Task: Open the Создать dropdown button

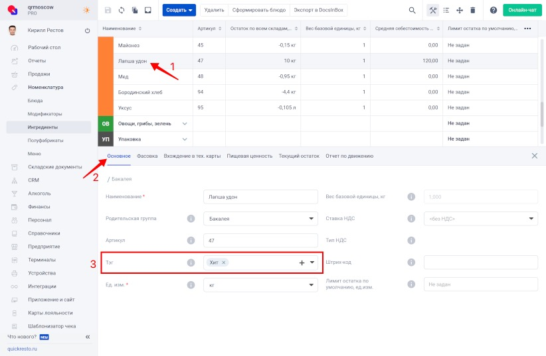Action: click(179, 10)
